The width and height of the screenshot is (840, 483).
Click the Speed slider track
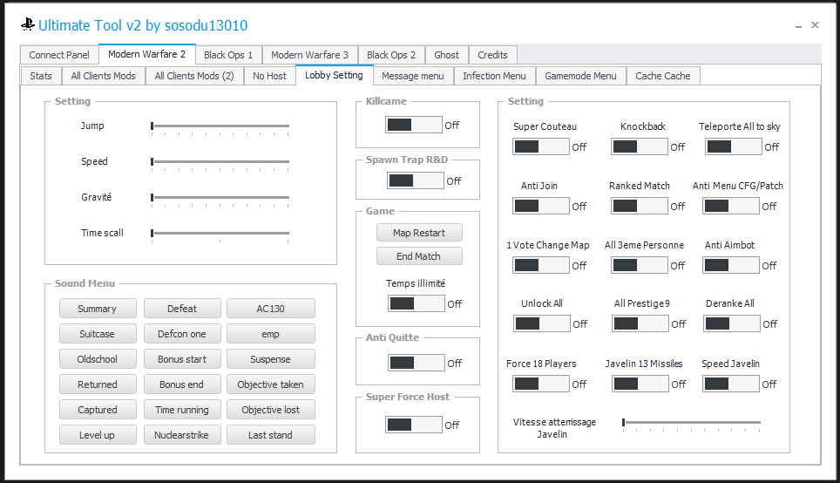220,161
